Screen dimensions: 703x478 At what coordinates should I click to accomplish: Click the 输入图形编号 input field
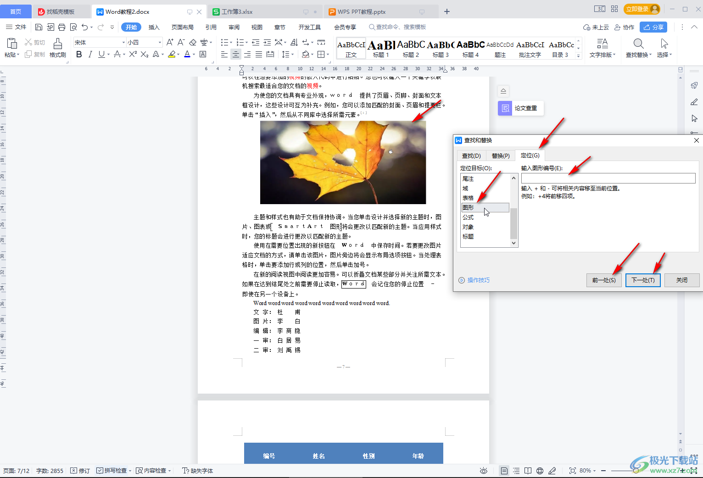[x=608, y=178]
